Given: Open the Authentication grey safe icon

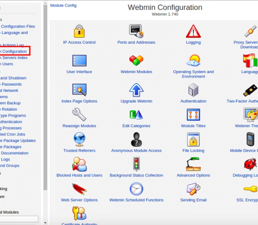Looking at the screenshot, I should coord(193,90).
